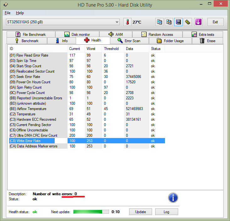Open the File menu
Viewport: 230px width, 221px height.
point(8,13)
